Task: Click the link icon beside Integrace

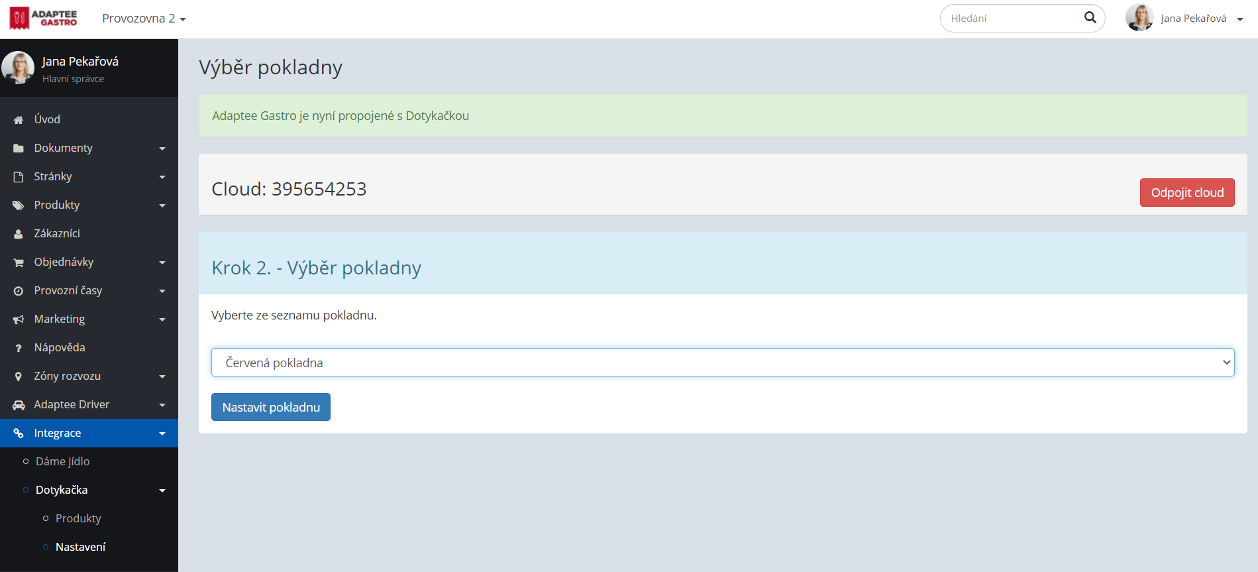Action: point(19,433)
